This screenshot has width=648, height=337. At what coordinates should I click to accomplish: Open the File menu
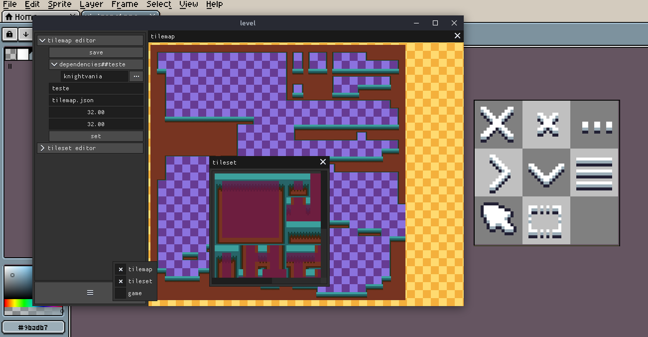(10, 4)
